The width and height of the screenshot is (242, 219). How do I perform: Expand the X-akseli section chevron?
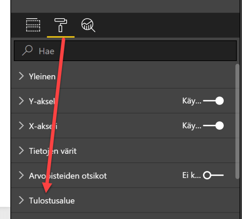21,126
